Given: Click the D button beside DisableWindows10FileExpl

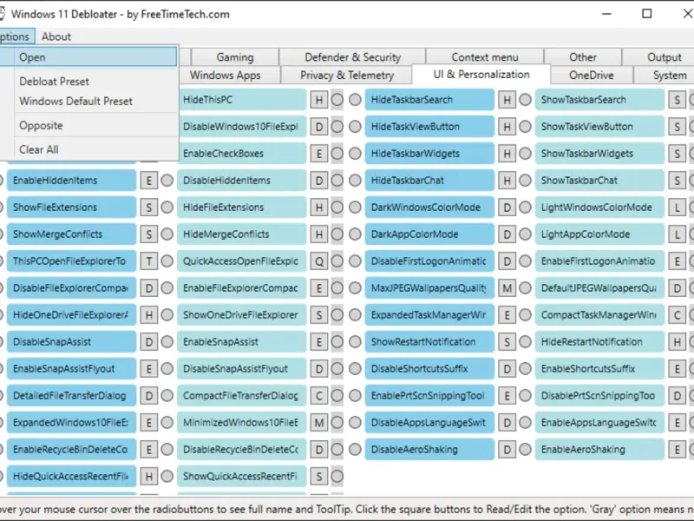Looking at the screenshot, I should (x=319, y=127).
